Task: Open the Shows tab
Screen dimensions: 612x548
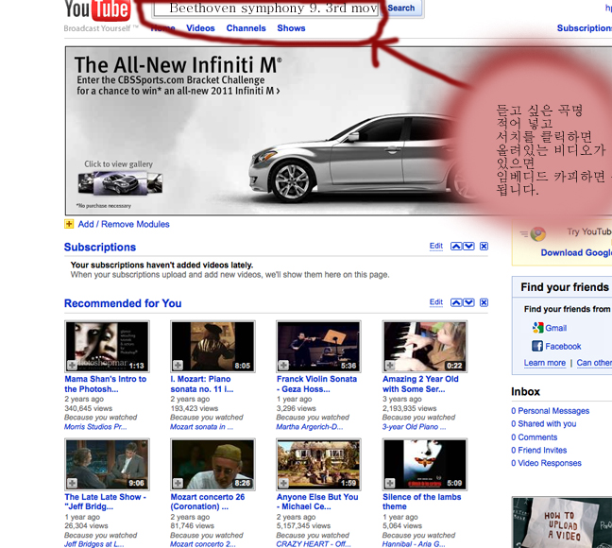Action: (291, 28)
